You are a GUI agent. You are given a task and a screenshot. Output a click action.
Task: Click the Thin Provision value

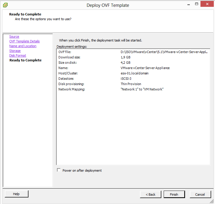(131, 84)
